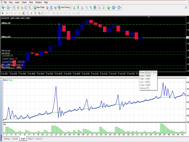
Task: Toggle the Navigator panel star-folder icon
Action: [22, 8]
